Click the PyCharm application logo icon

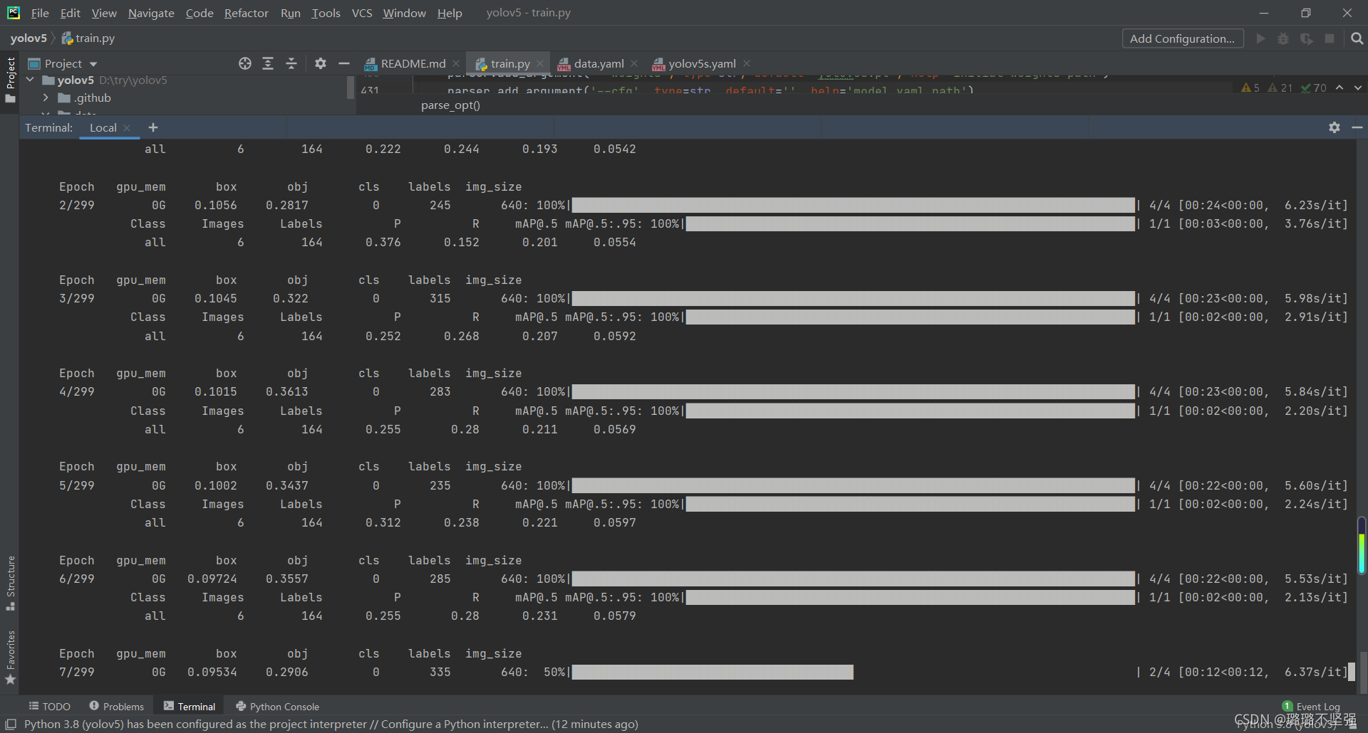[x=13, y=13]
